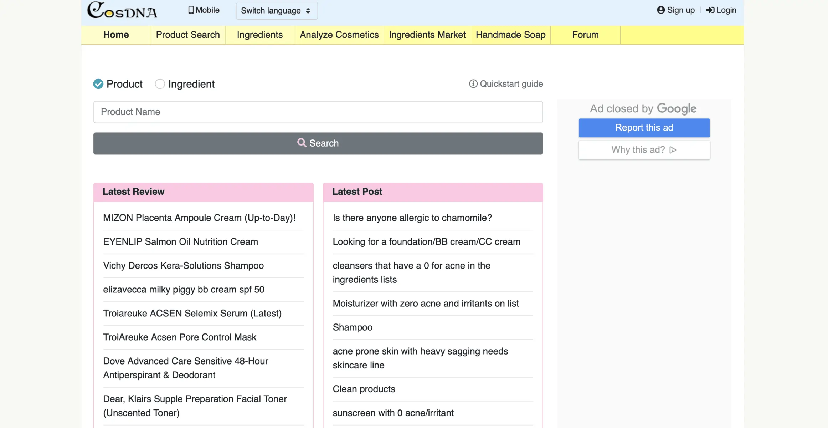Viewport: 828px width, 428px height.
Task: Click the CosDNA logo
Action: point(122,11)
